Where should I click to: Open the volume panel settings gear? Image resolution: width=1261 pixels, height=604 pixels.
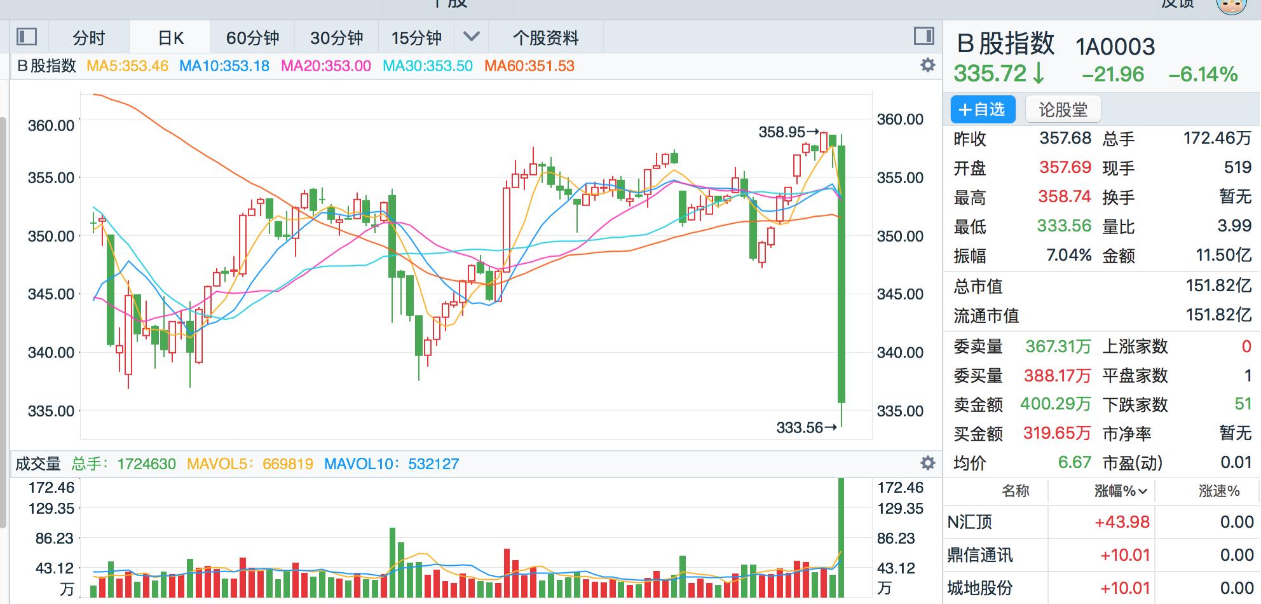[927, 463]
